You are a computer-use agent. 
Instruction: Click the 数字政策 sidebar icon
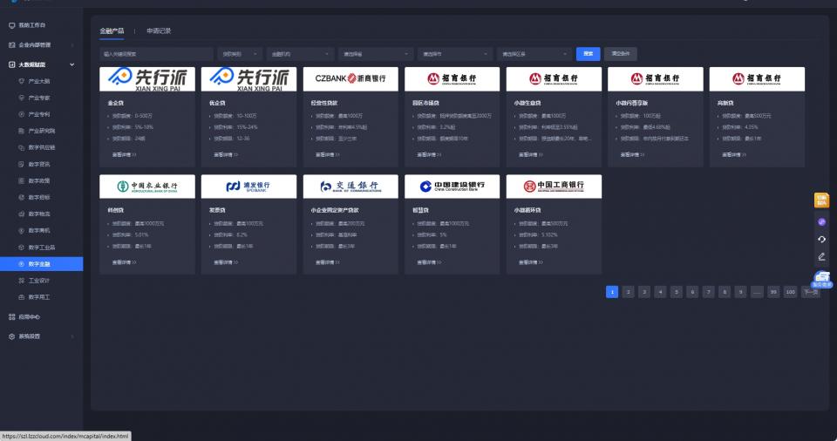tap(21, 180)
